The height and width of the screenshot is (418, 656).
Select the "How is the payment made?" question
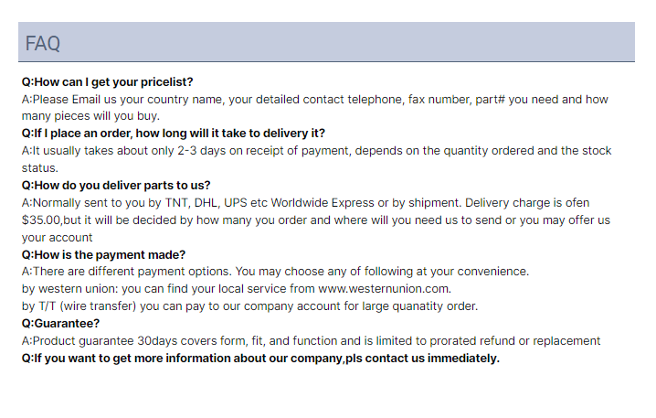coord(104,254)
